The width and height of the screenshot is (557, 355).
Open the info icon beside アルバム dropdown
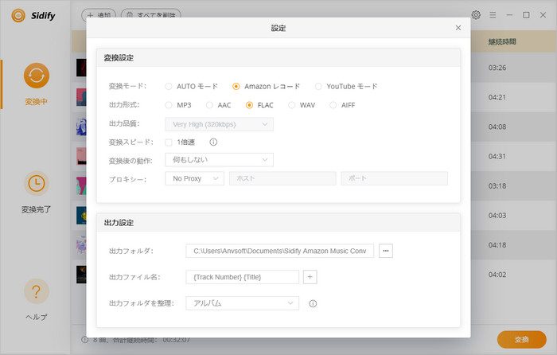click(313, 303)
